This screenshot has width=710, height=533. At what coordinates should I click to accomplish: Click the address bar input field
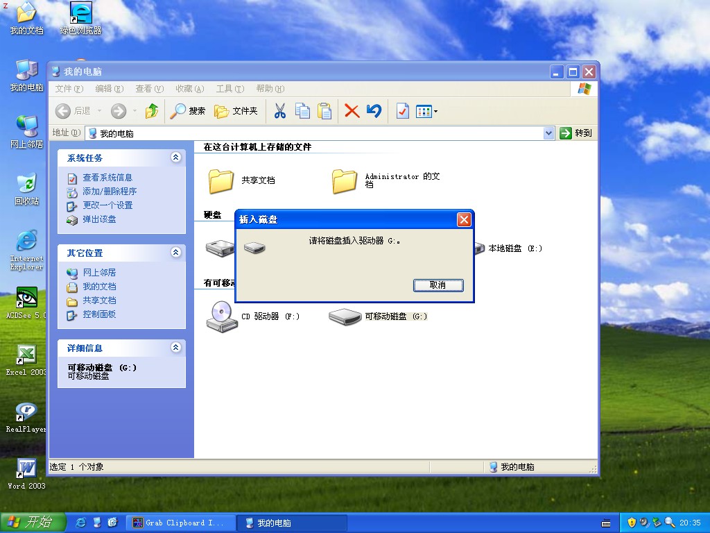tap(319, 133)
